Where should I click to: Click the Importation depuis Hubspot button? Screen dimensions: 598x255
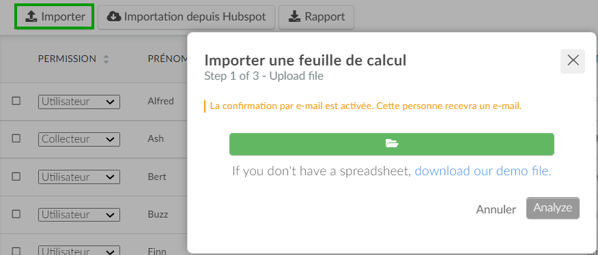click(186, 17)
